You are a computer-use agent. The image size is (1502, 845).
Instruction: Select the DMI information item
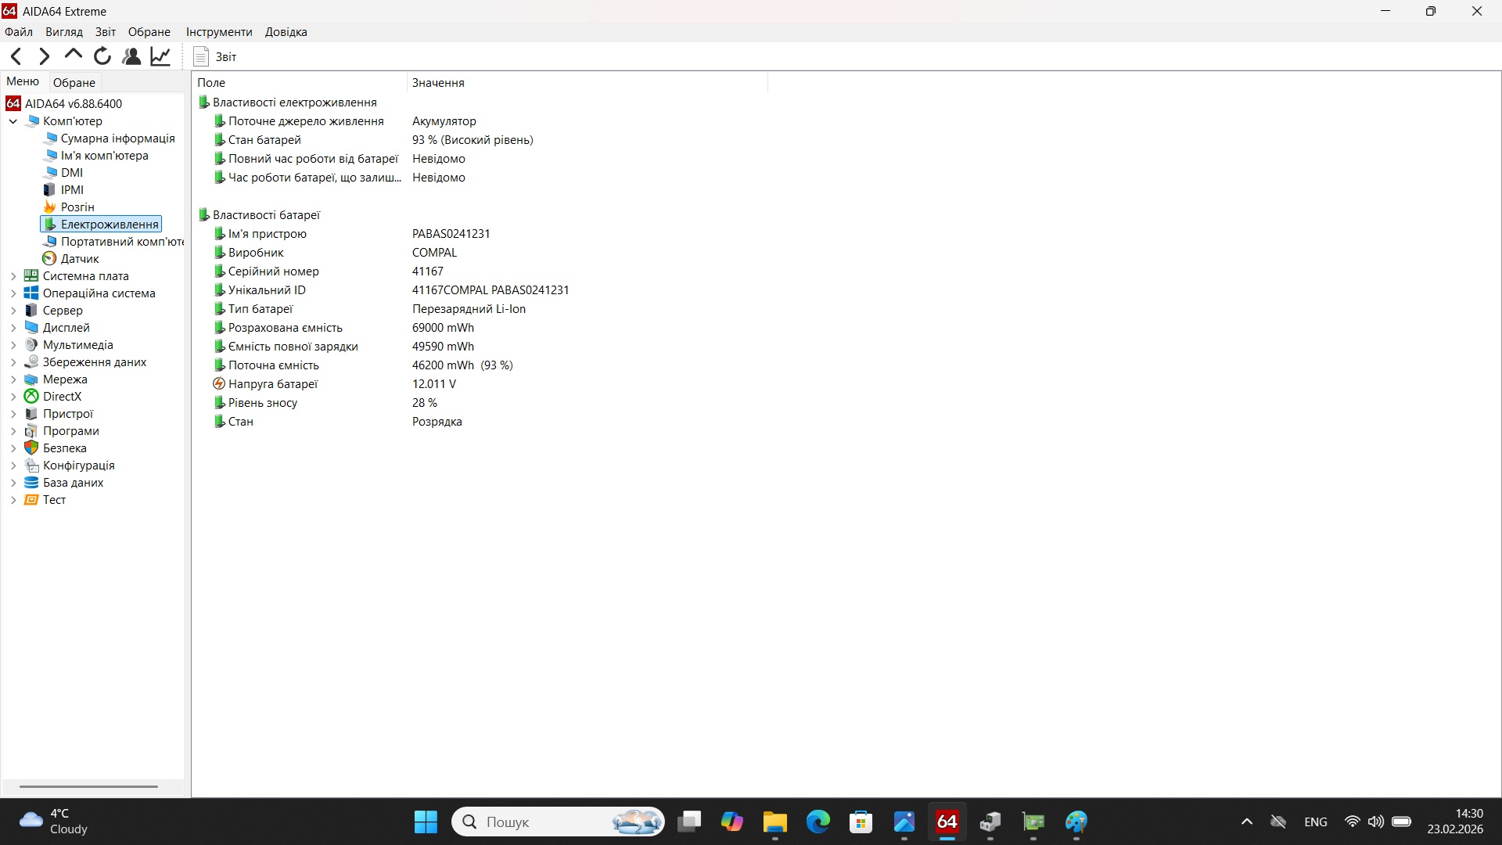[x=71, y=172]
